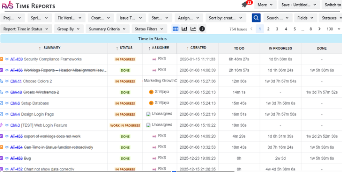This screenshot has height=172, width=342.
Task: Switch to the table grid view icon
Action: pos(175,29)
